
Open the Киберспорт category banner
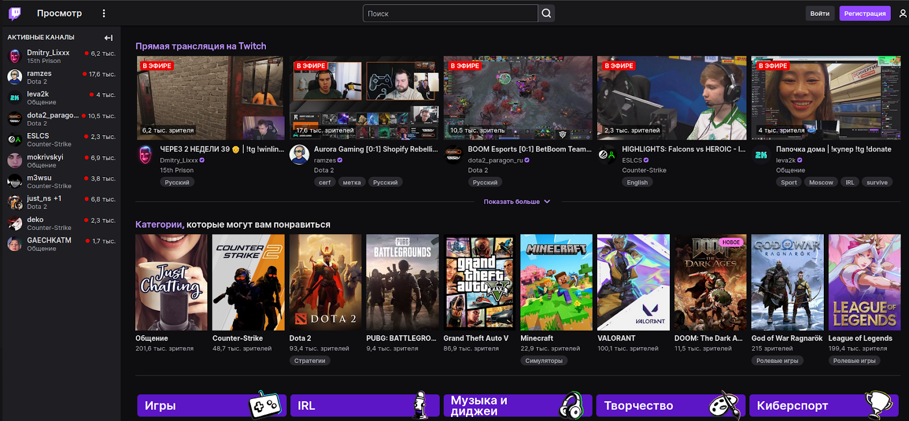pyautogui.click(x=824, y=406)
